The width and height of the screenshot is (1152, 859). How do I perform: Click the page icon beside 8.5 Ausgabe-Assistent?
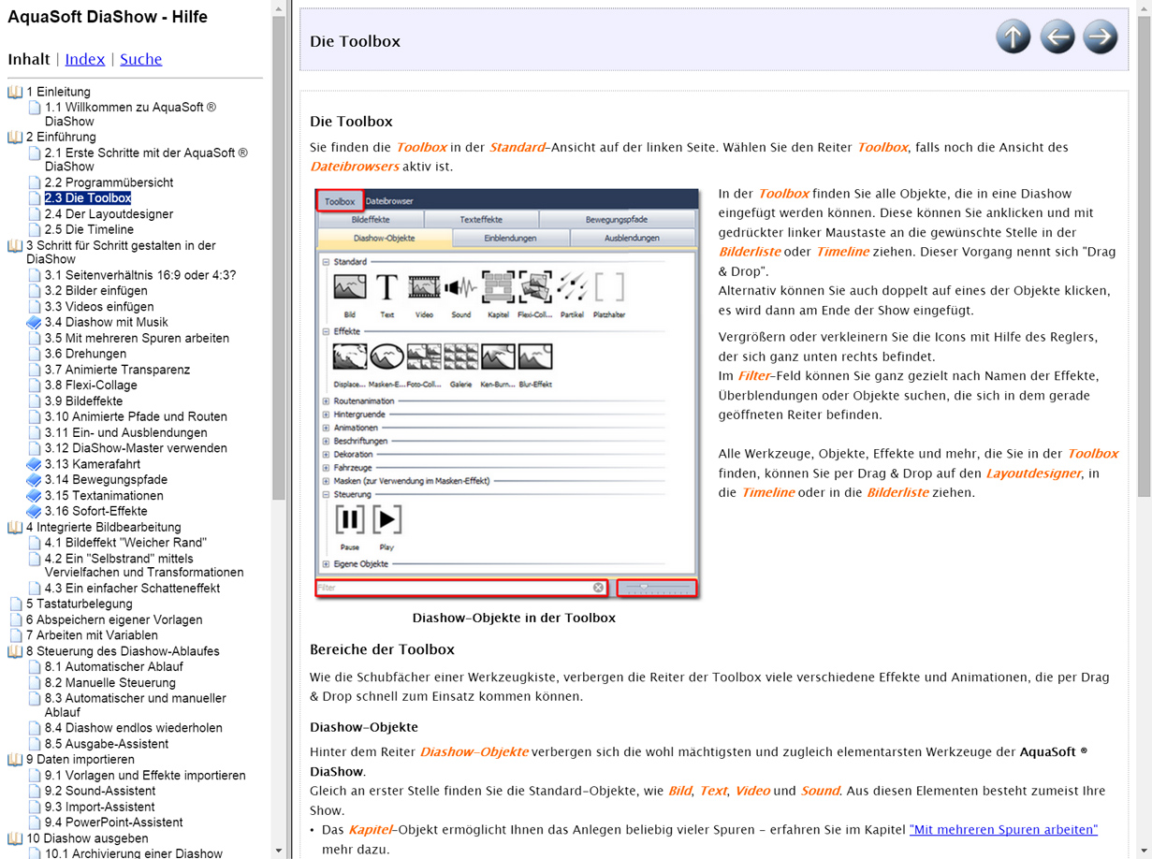click(x=35, y=744)
